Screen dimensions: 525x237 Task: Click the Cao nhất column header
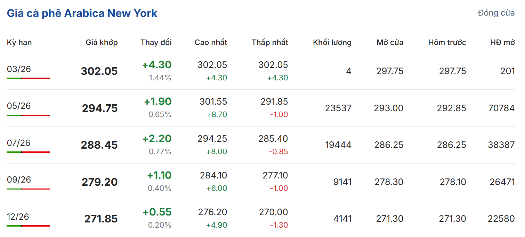(211, 43)
